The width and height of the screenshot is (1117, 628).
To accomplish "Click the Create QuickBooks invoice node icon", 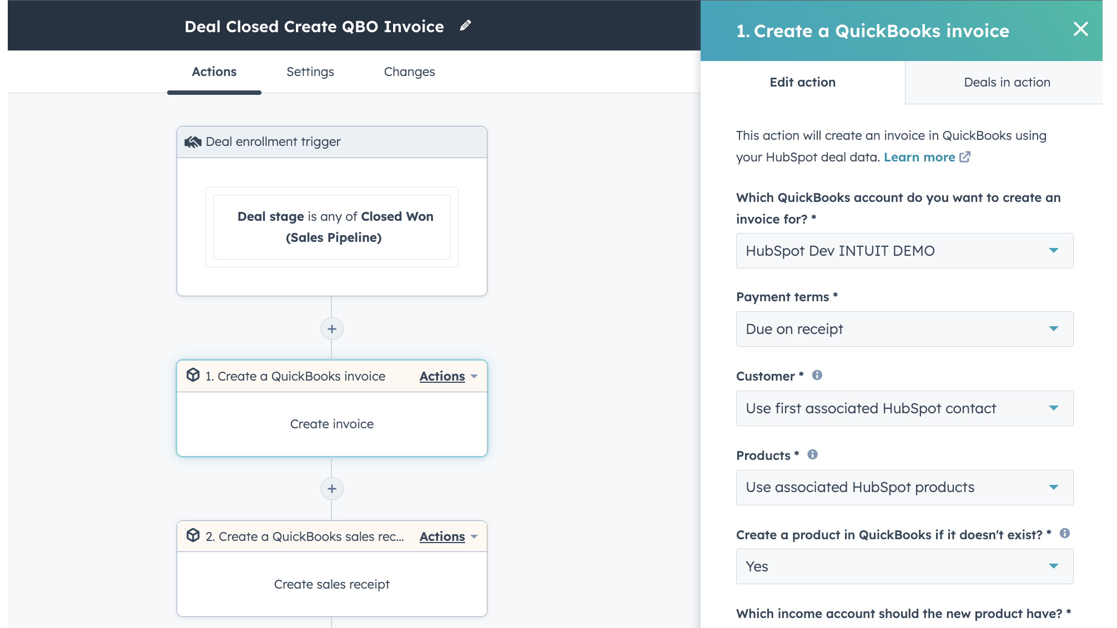I will (x=193, y=376).
